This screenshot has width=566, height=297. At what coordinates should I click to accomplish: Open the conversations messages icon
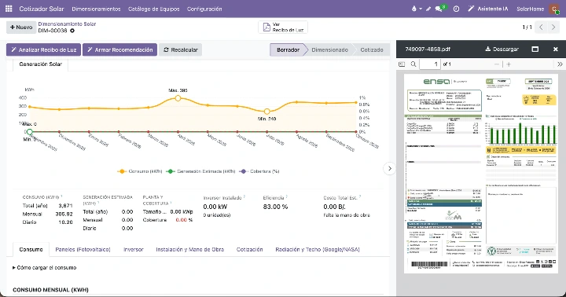[x=439, y=9]
